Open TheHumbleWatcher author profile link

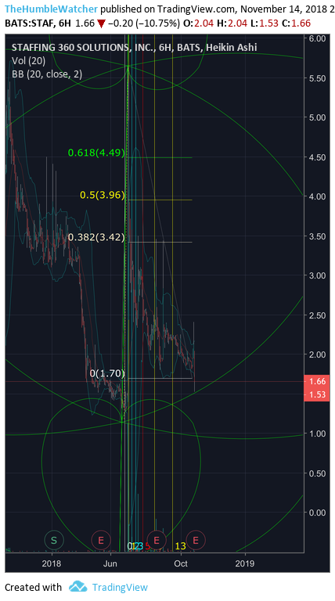52,9
